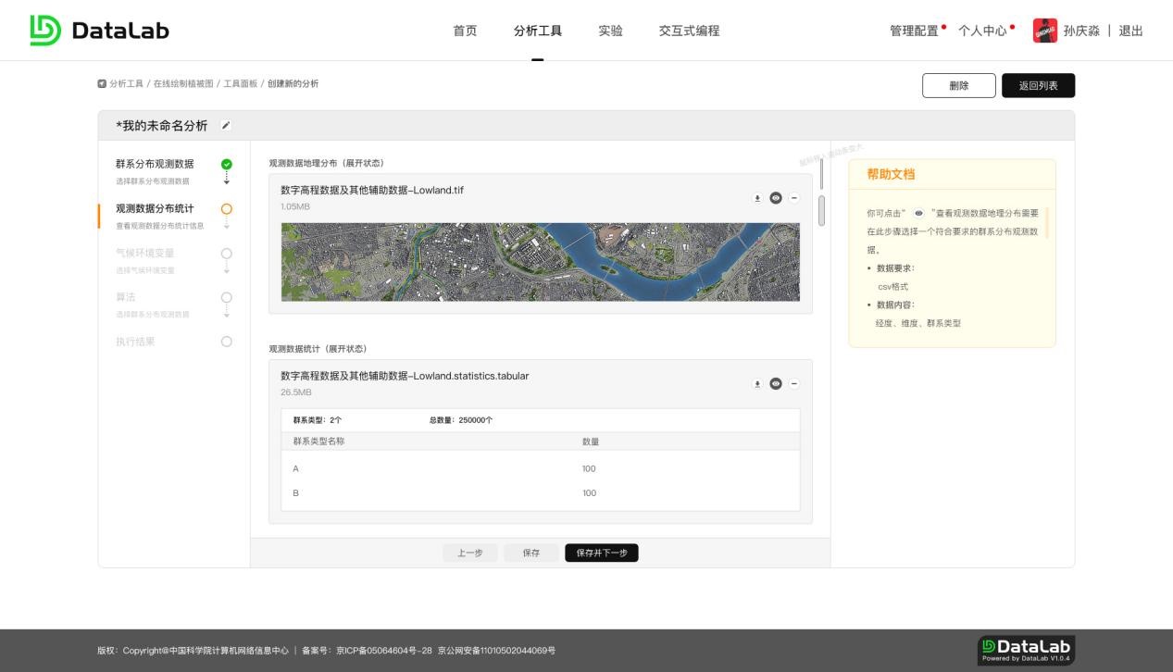Viewport: 1173px width, 672px height.
Task: Open the 分析工具 menu
Action: (537, 31)
